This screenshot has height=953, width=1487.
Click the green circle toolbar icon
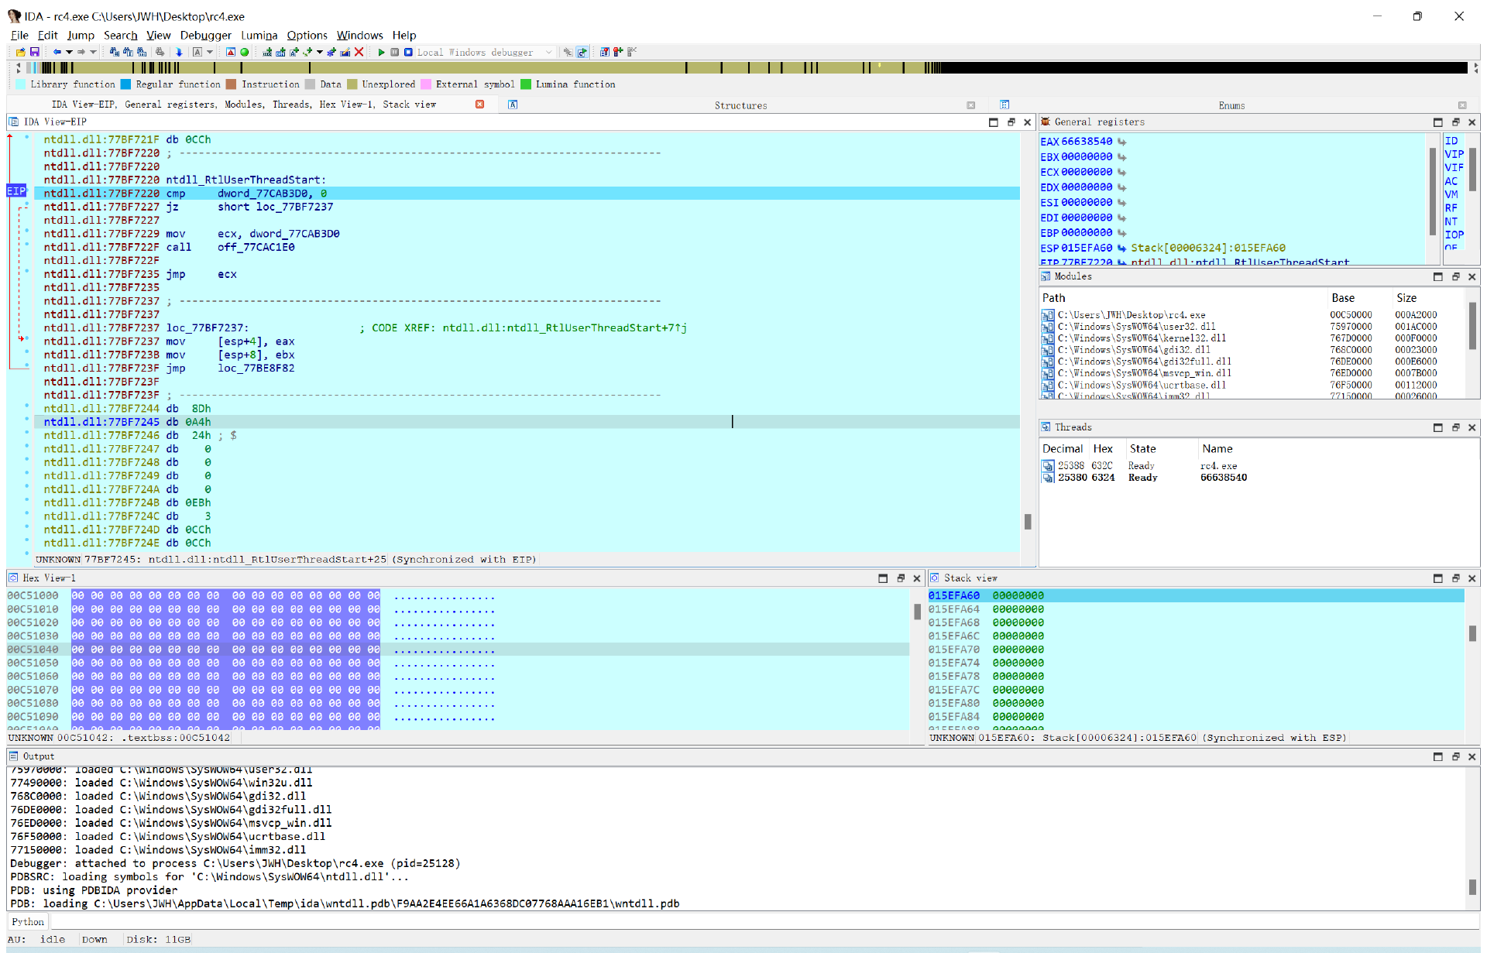coord(245,52)
